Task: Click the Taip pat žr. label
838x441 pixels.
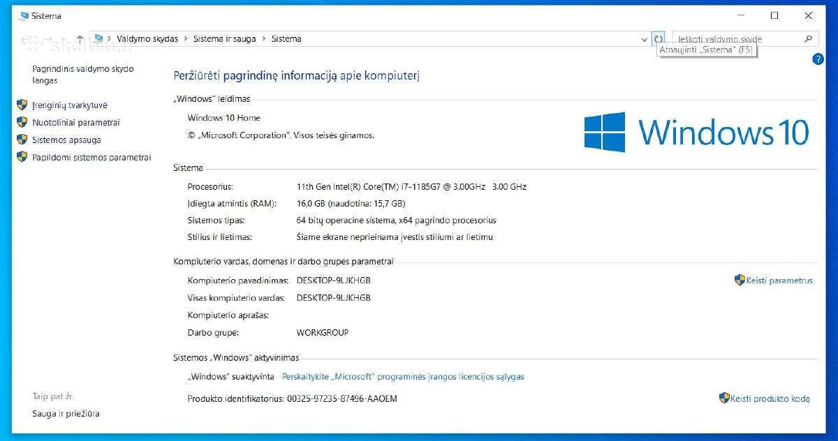Action: coord(53,396)
